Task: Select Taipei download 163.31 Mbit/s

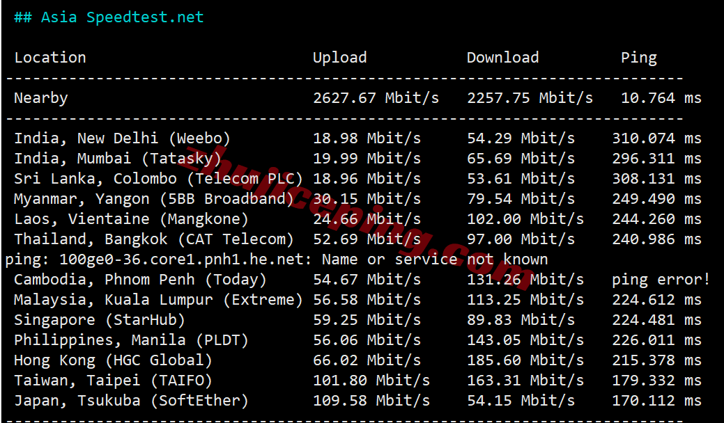Action: (x=525, y=381)
